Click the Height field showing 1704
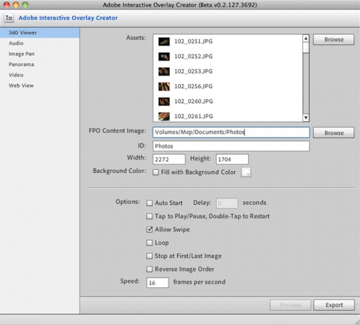Viewport: 360px width, 325px height. pos(232,159)
